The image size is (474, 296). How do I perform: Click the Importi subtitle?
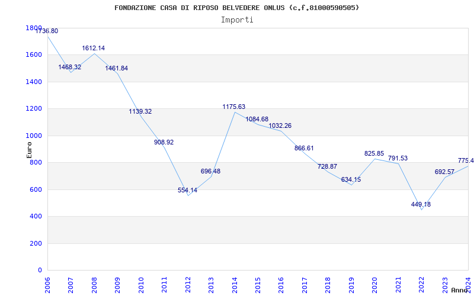pyautogui.click(x=237, y=20)
